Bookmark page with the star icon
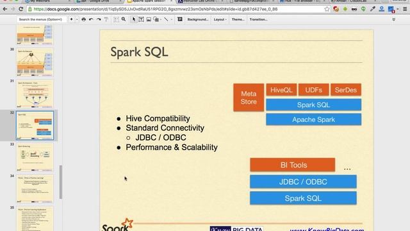Viewport: 410px width, 231px height. 327,9
